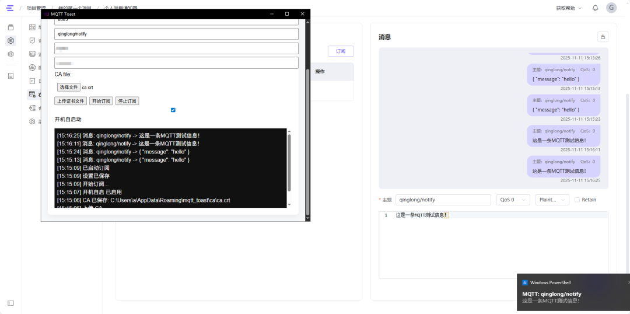Toggle the 开机自启动 checkbox
Viewport: 630px width, 314px height.
173,110
